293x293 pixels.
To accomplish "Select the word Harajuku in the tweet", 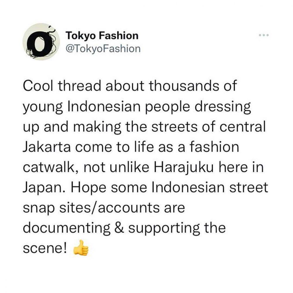I will click(x=183, y=167).
